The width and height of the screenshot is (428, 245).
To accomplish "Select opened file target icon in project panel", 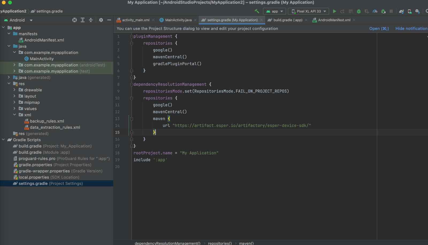I will click(74, 20).
